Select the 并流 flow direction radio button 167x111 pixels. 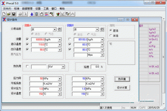pos(111,35)
